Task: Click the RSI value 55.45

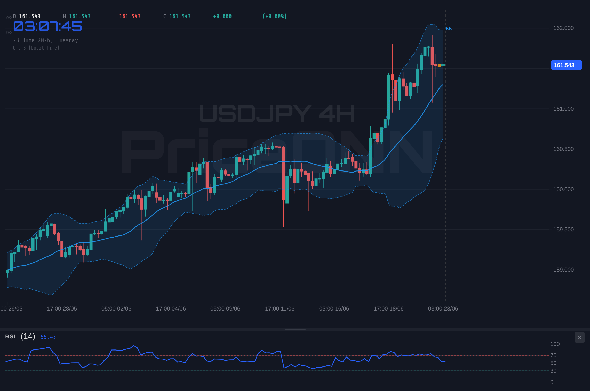Action: point(48,337)
